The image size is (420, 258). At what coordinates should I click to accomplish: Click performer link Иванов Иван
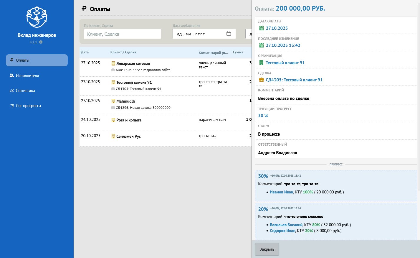tap(281, 192)
